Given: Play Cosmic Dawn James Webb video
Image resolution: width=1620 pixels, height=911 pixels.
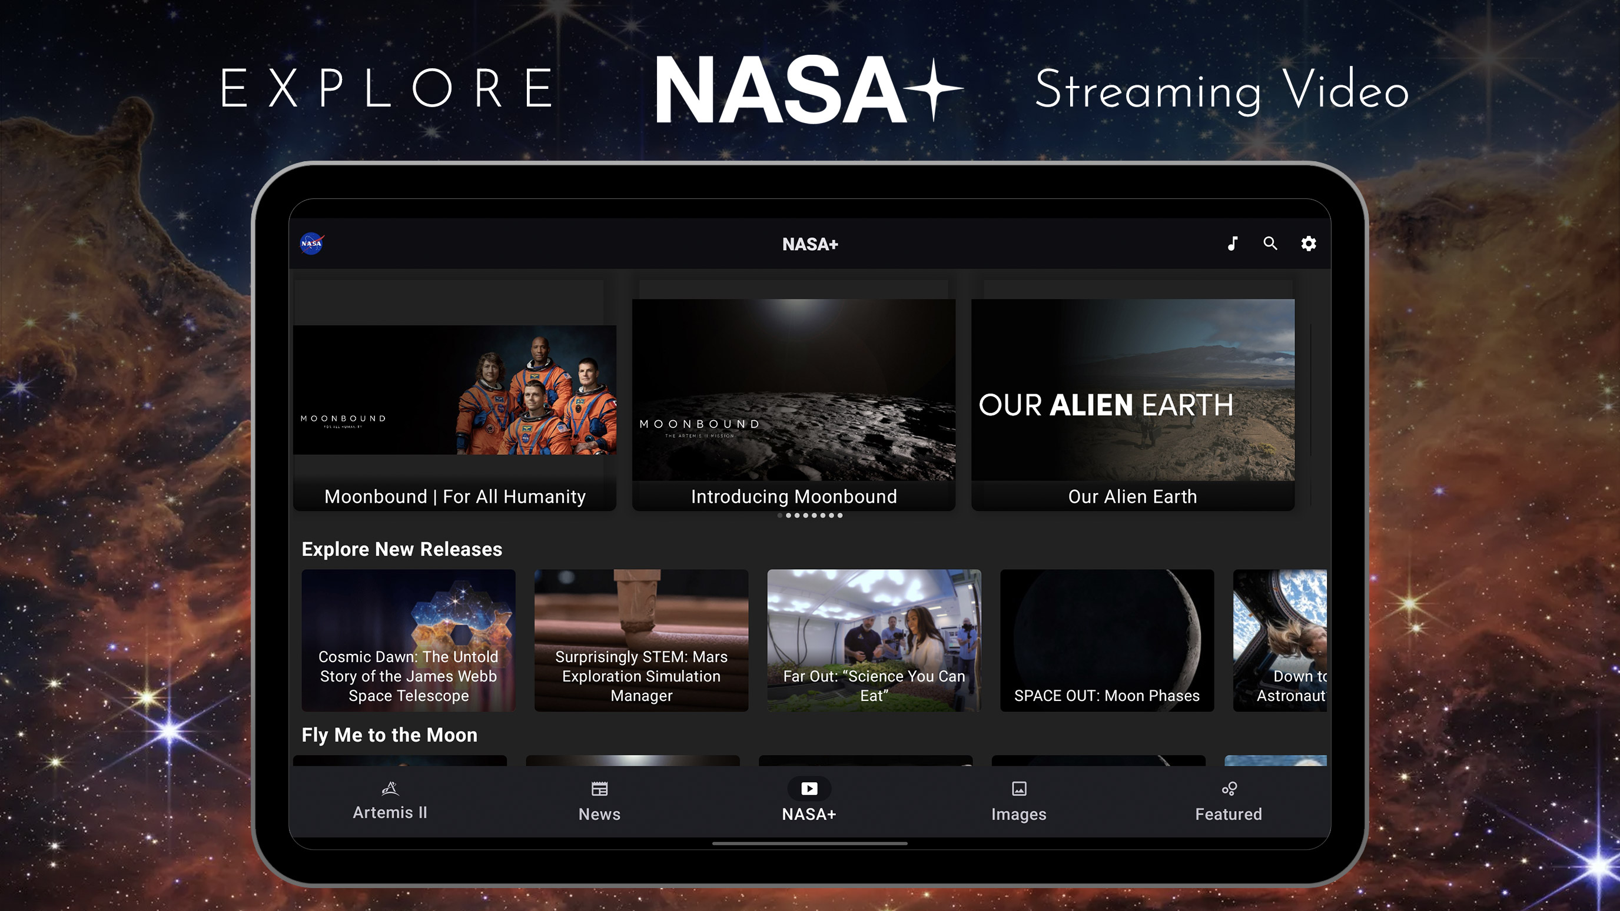Looking at the screenshot, I should (x=408, y=640).
